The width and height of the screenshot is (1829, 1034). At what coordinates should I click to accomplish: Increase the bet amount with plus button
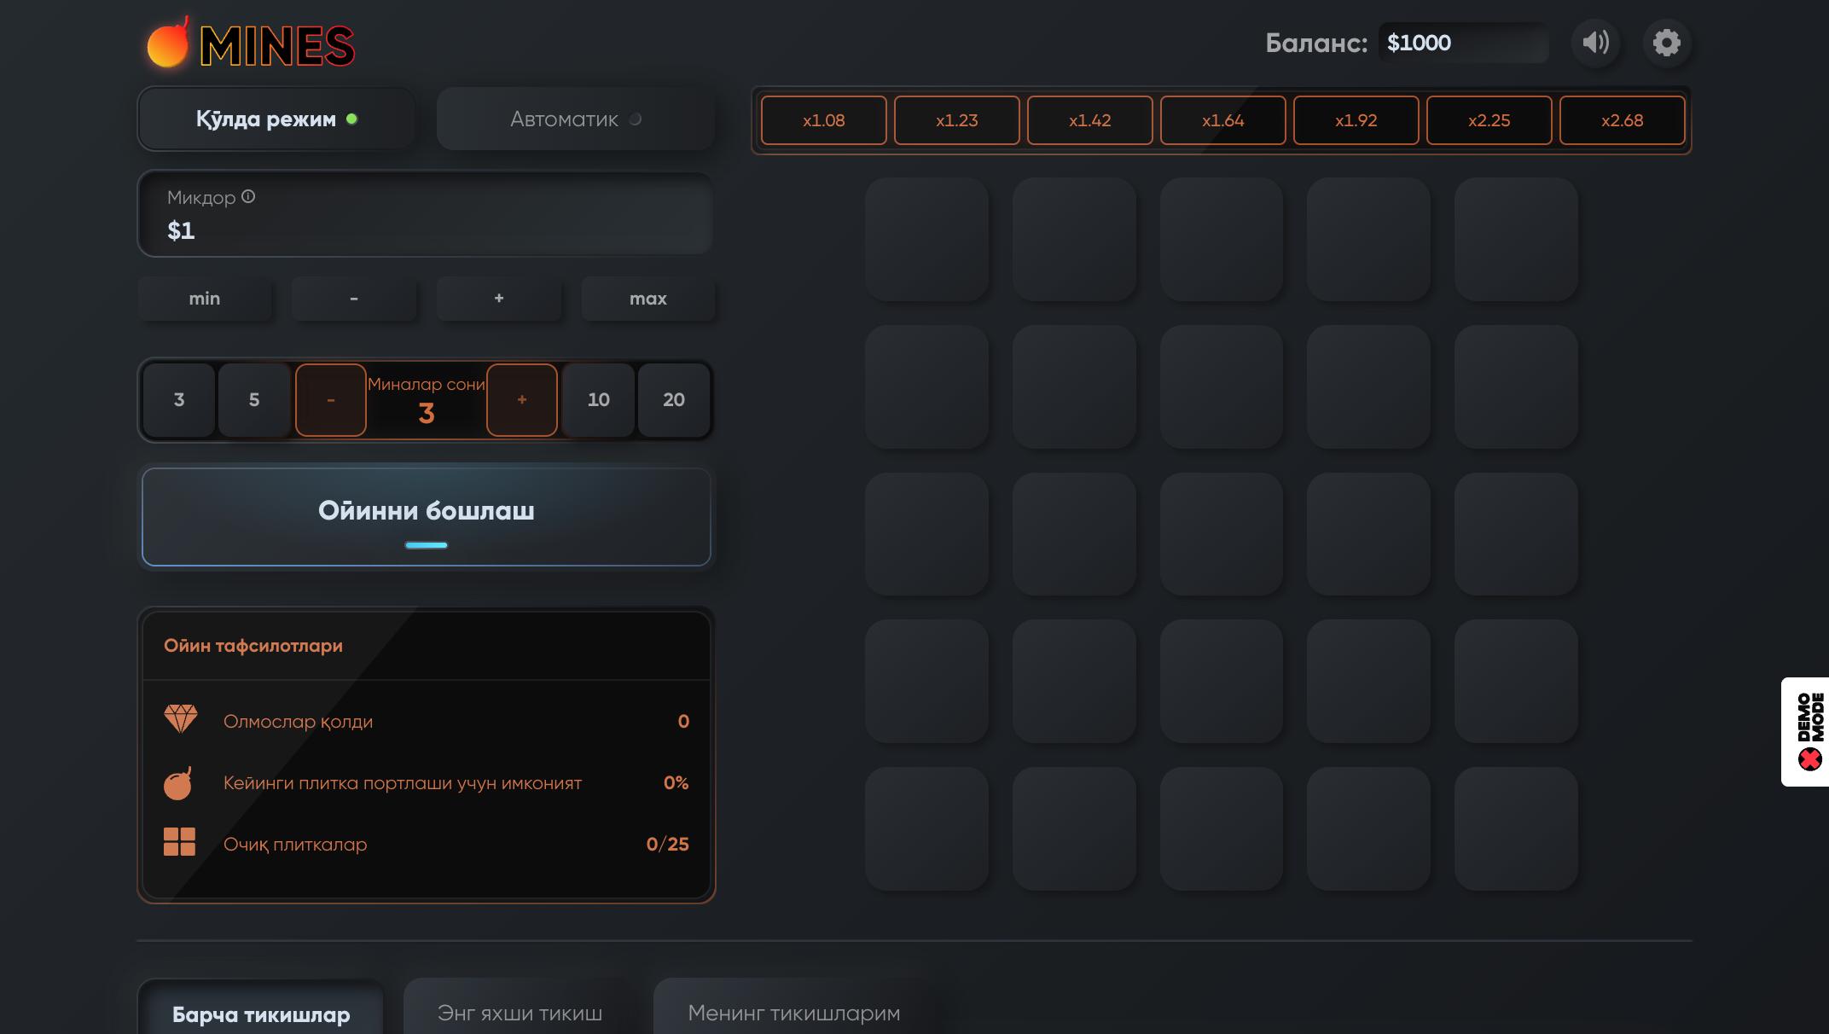(499, 299)
